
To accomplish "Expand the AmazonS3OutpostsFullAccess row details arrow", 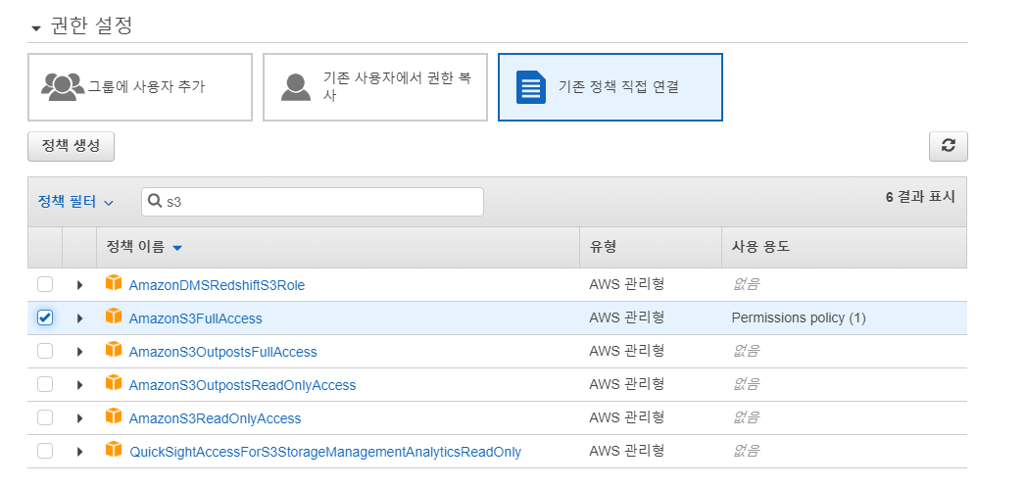I will [79, 352].
